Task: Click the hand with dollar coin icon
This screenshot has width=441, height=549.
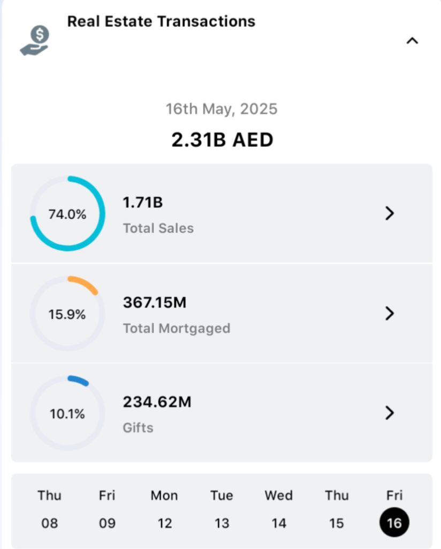Action: [x=35, y=41]
